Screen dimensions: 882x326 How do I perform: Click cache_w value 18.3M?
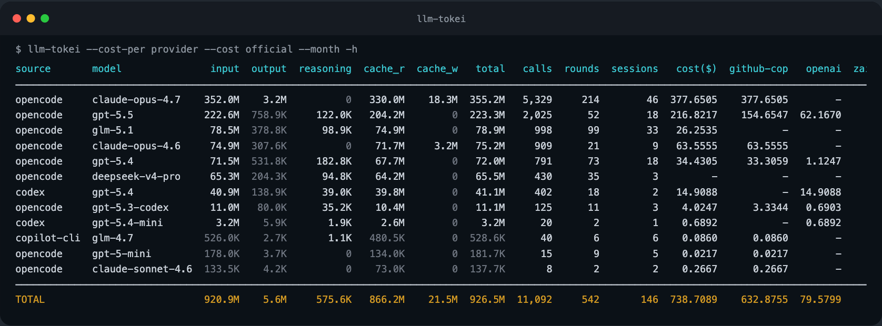443,100
